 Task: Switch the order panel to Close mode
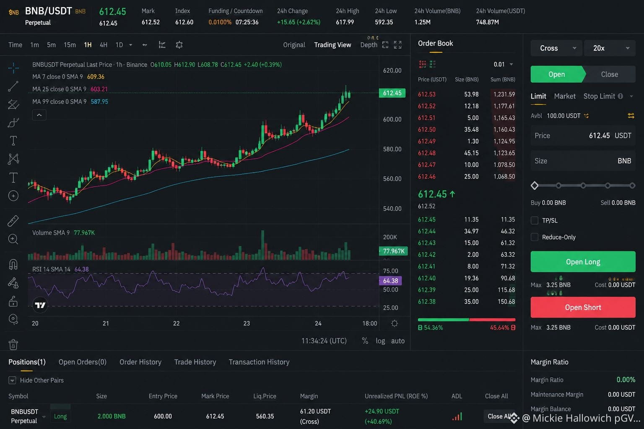coord(609,74)
